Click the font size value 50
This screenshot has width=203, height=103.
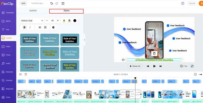(52, 21)
